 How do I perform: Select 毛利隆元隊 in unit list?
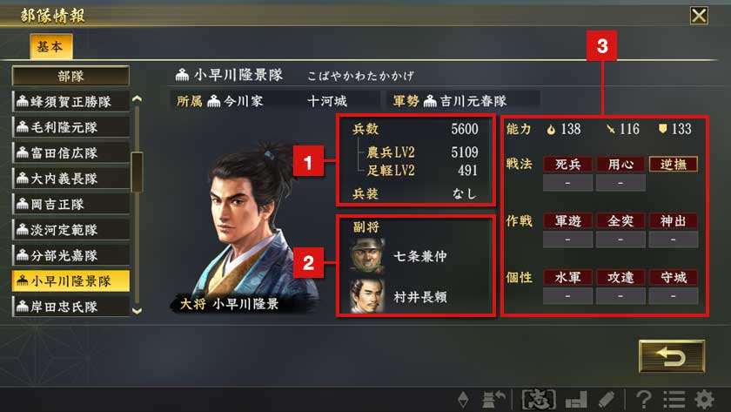tap(70, 127)
